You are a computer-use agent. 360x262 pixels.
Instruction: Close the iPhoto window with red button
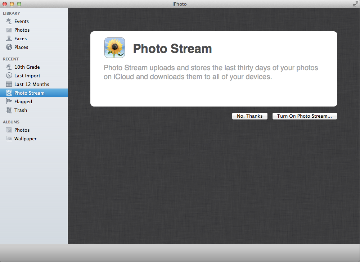coord(5,4)
